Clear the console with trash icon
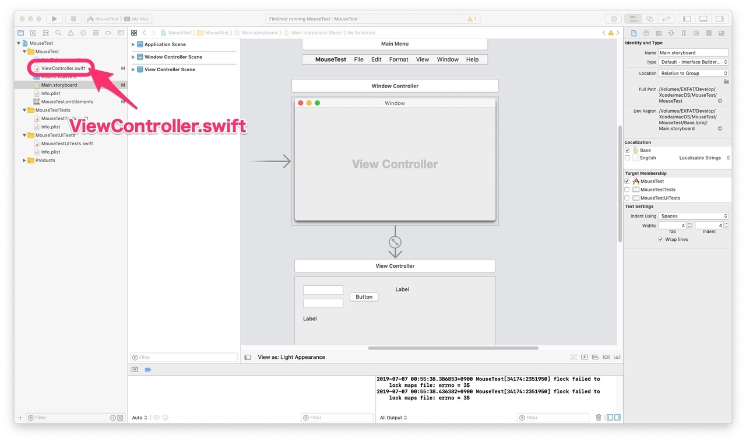 pos(599,418)
